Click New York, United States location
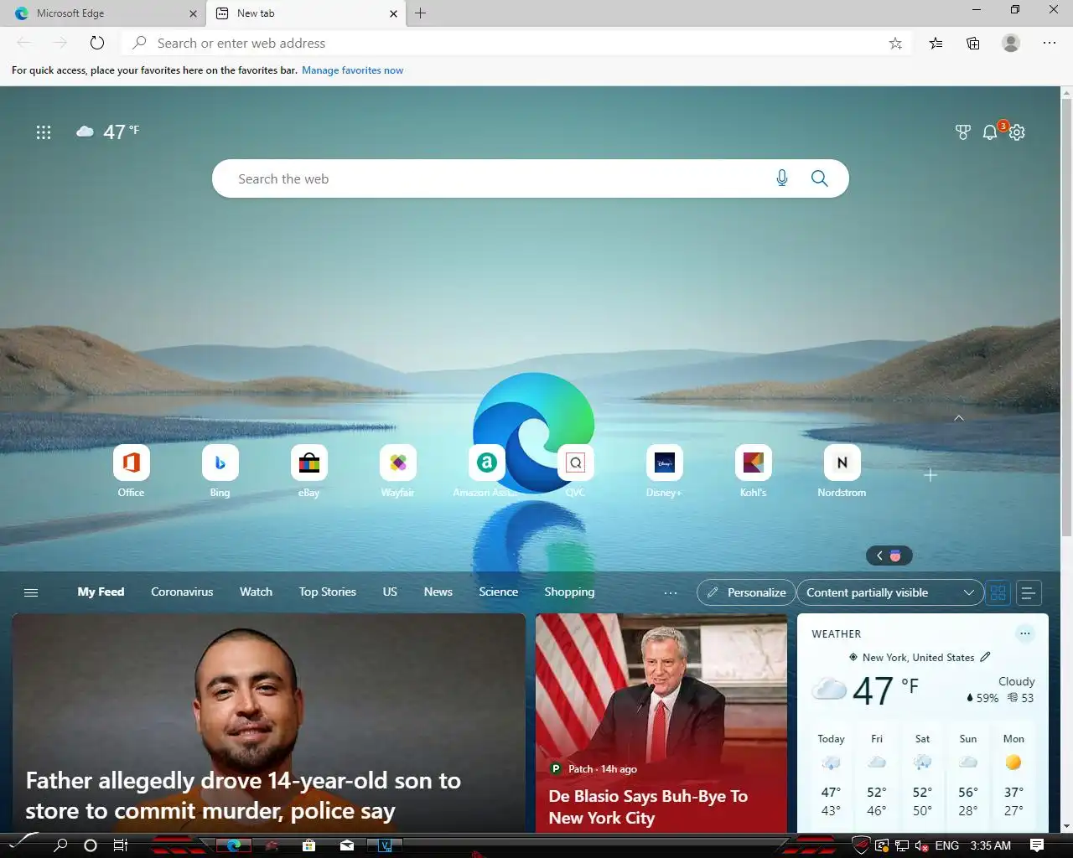Viewport: 1073px width, 858px height. [918, 658]
